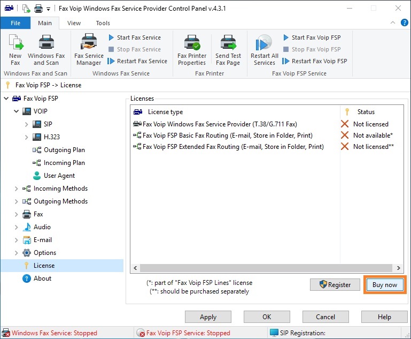Screen dimensions: 411x339
Task: Select the Fax tree item
Action: pyautogui.click(x=33, y=214)
